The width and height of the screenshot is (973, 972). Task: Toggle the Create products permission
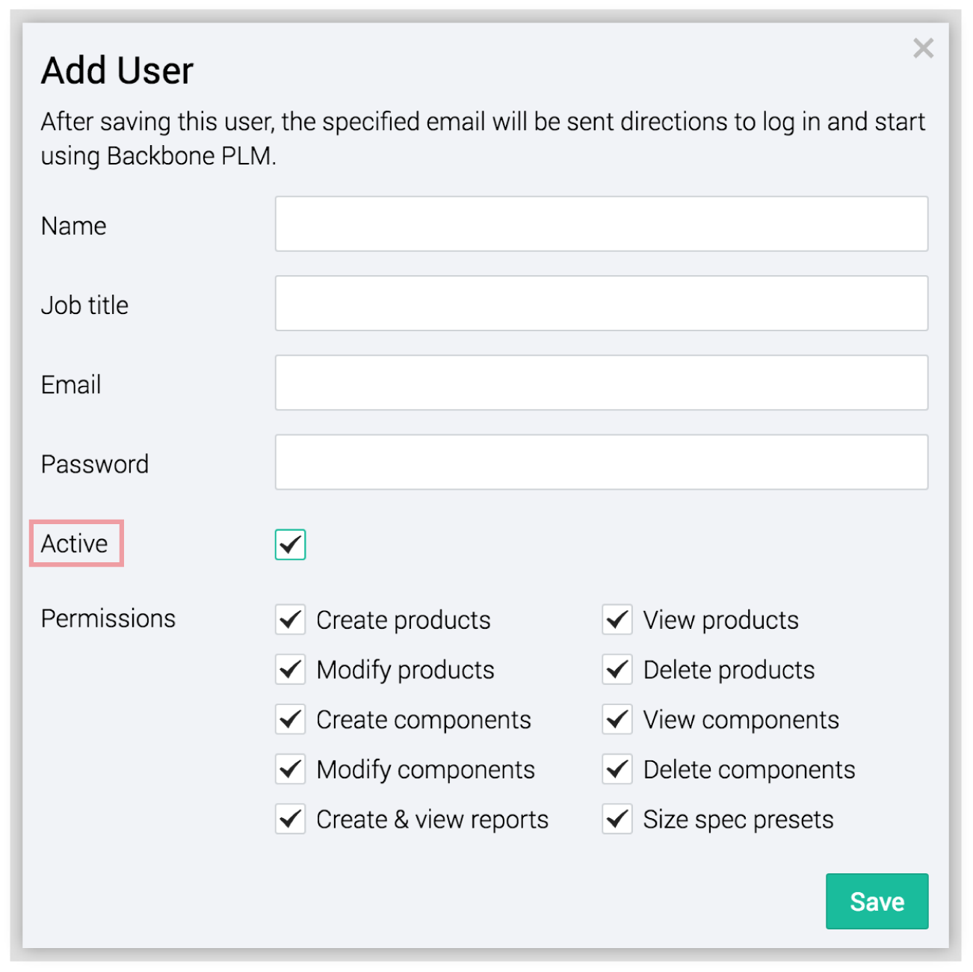click(290, 620)
